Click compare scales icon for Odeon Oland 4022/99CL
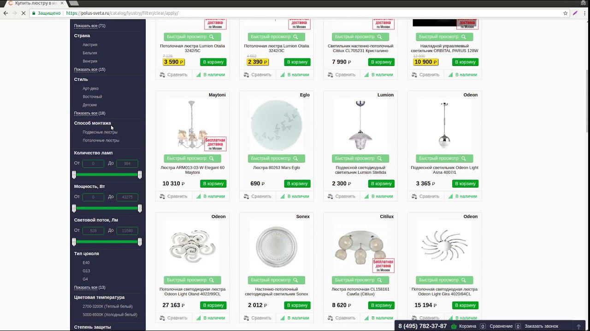This screenshot has height=331, width=590. tap(162, 318)
